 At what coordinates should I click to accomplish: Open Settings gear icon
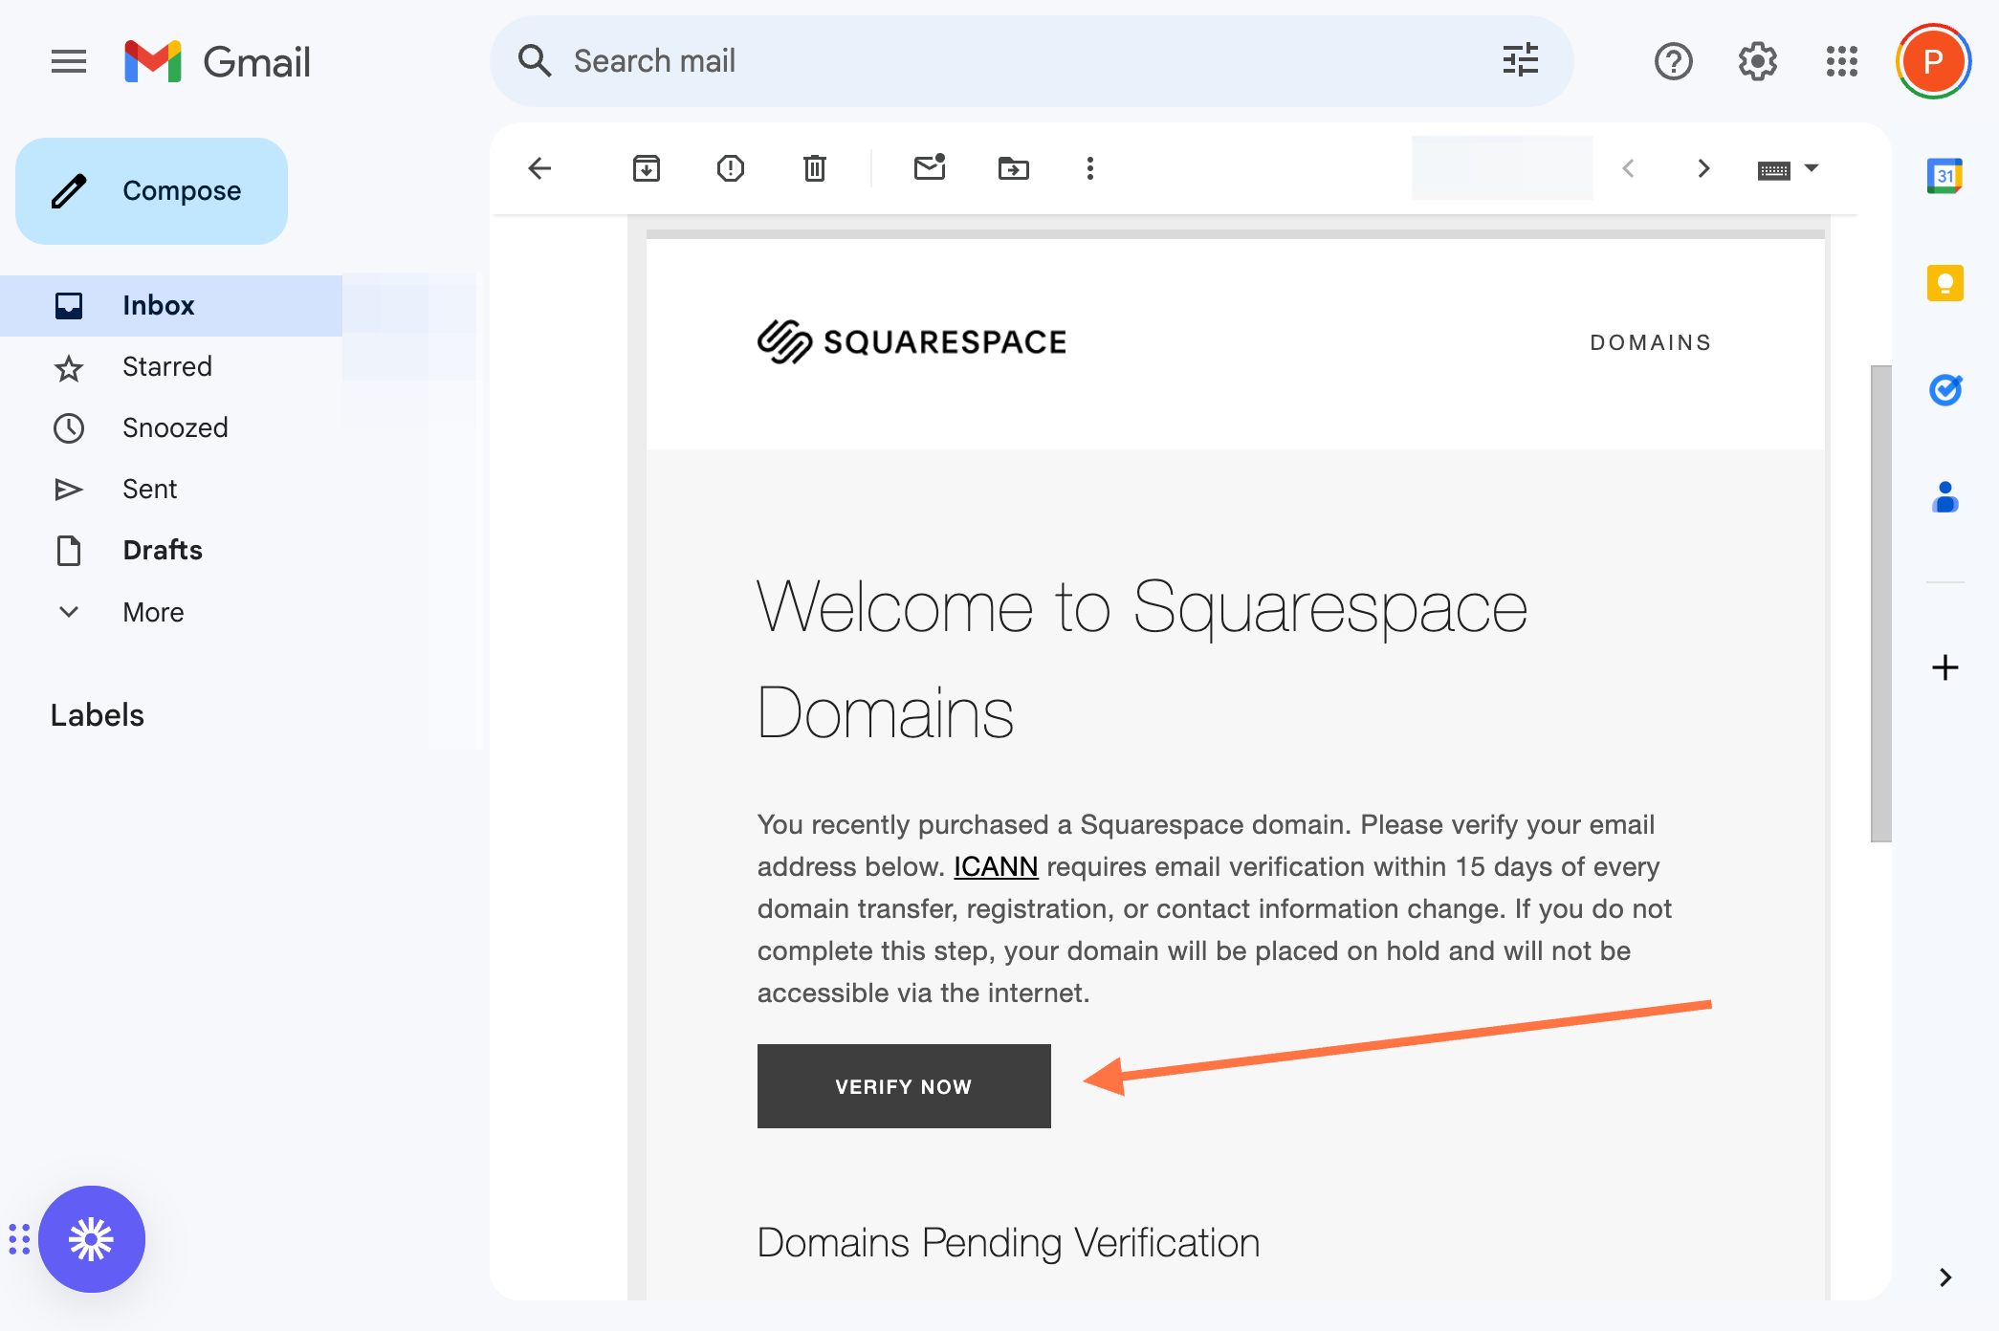(x=1757, y=62)
